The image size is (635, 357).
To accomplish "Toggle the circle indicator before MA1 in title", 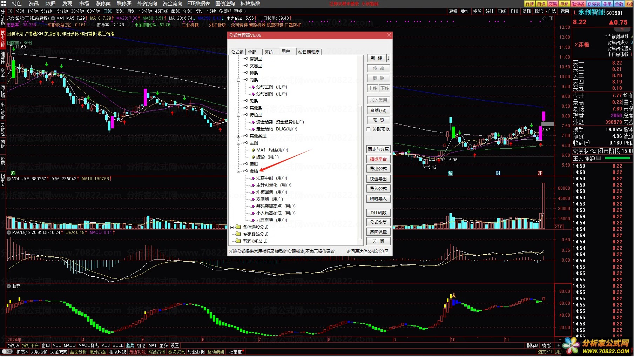I will point(53,18).
